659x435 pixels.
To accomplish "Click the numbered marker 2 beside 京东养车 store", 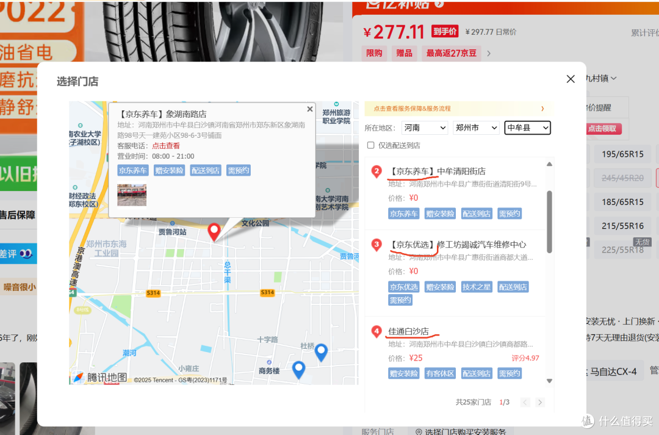I will tap(376, 172).
